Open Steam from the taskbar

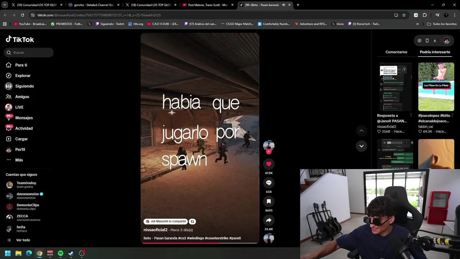(x=71, y=253)
